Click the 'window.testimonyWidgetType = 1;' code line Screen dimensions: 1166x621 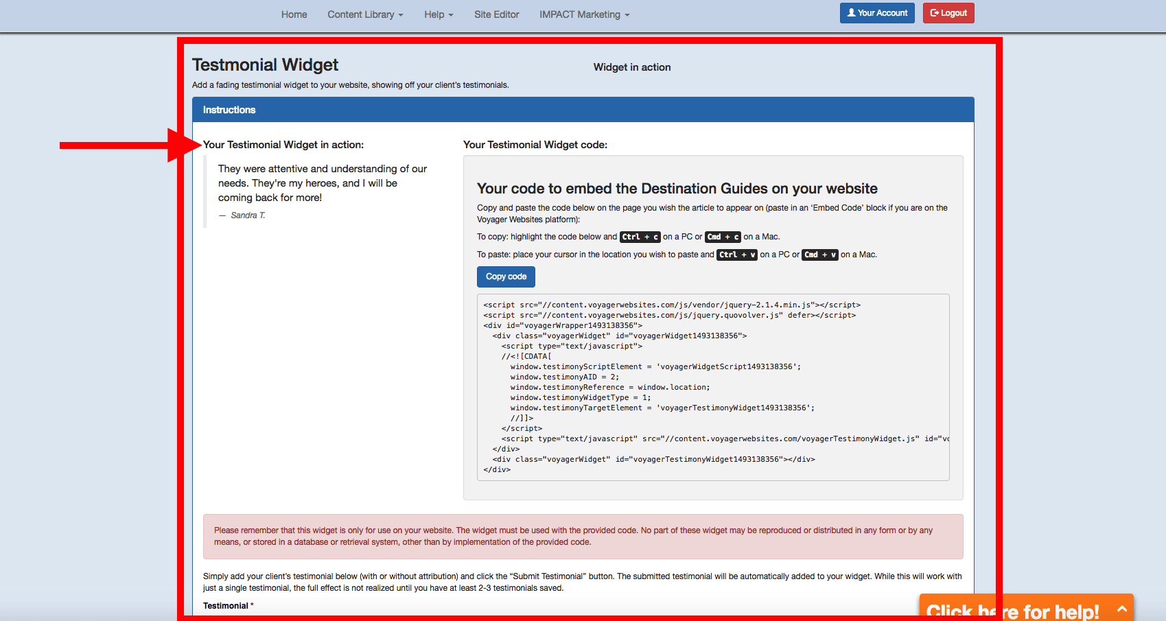(x=580, y=397)
